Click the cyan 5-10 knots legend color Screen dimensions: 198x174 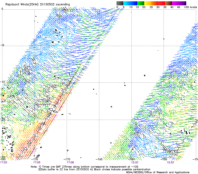pos(127,3)
